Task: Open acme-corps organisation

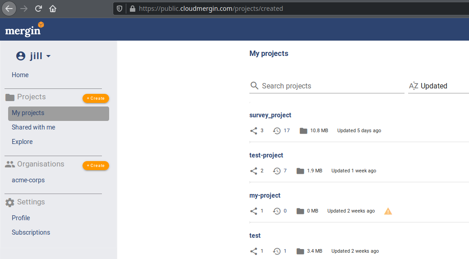Action: (28, 180)
